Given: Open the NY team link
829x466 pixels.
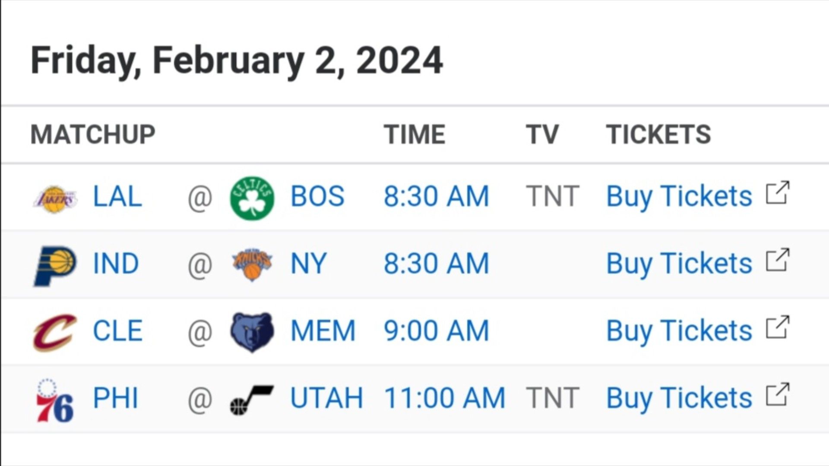Looking at the screenshot, I should click(309, 264).
